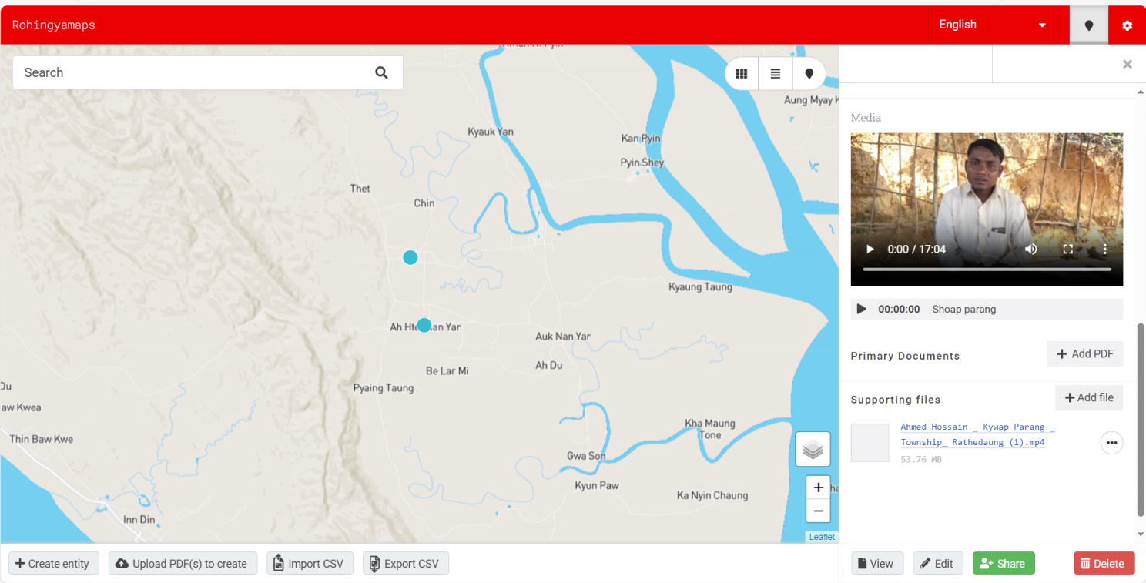Zoom in on the map
The image size is (1146, 583).
818,488
